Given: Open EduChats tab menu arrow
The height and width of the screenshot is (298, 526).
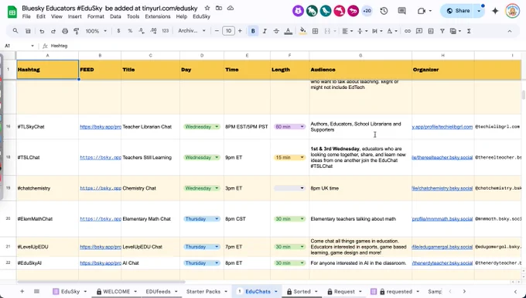Looking at the screenshot, I should click(276, 291).
